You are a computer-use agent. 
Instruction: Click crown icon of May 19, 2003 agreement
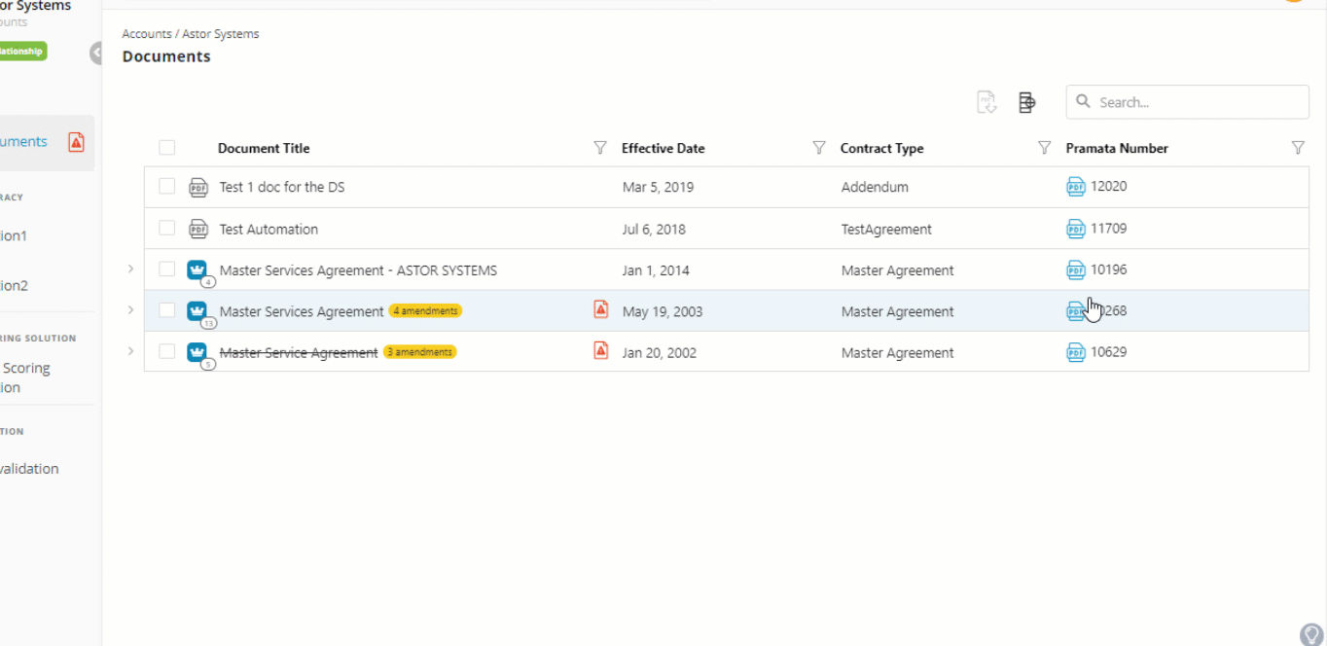(198, 311)
